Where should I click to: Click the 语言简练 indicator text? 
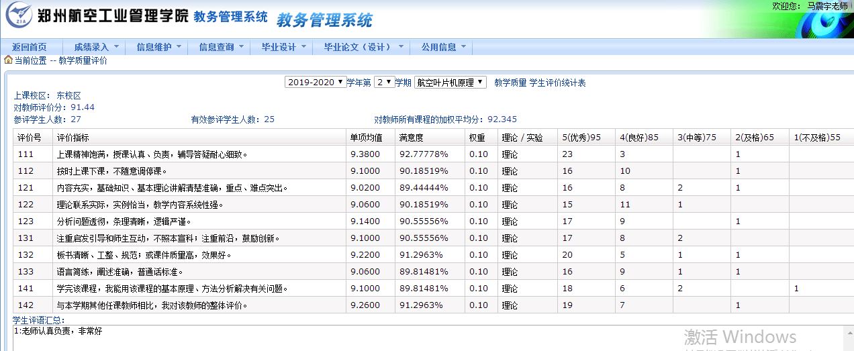(x=120, y=272)
